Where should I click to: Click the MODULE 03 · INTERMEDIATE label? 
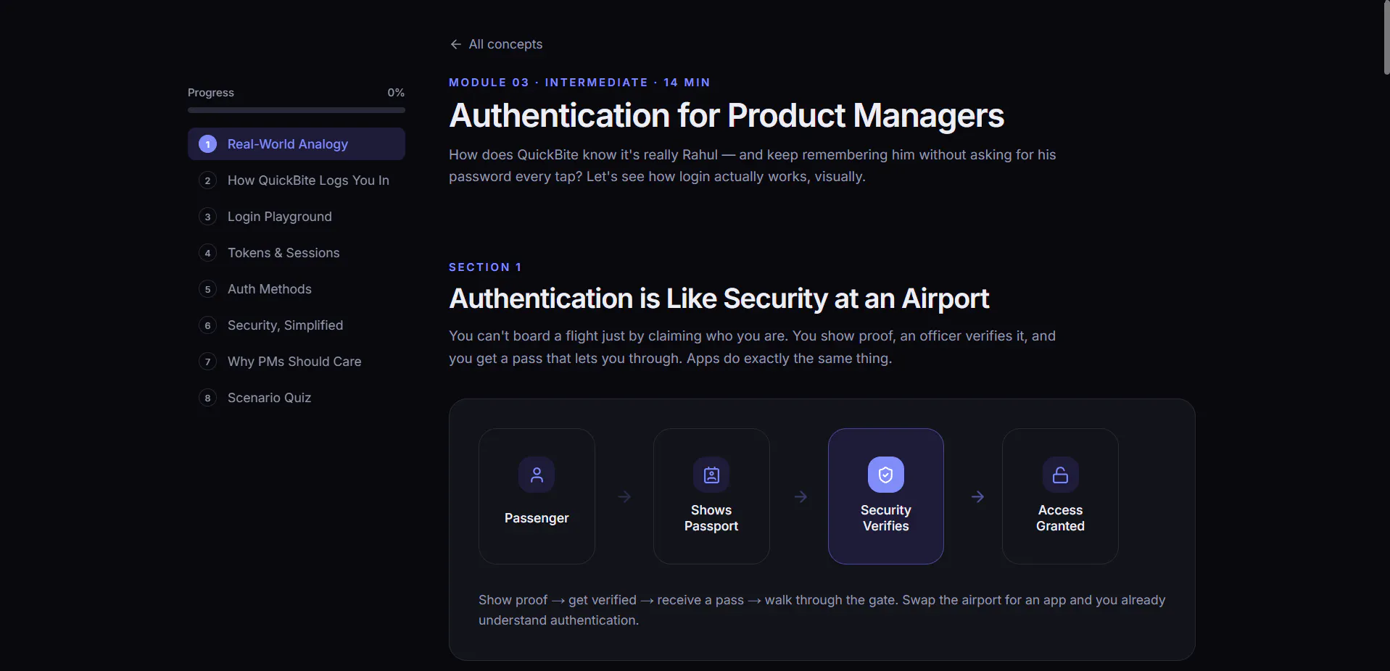point(579,83)
